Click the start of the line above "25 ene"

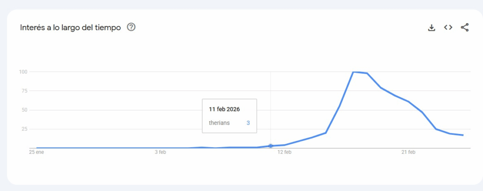click(x=37, y=148)
